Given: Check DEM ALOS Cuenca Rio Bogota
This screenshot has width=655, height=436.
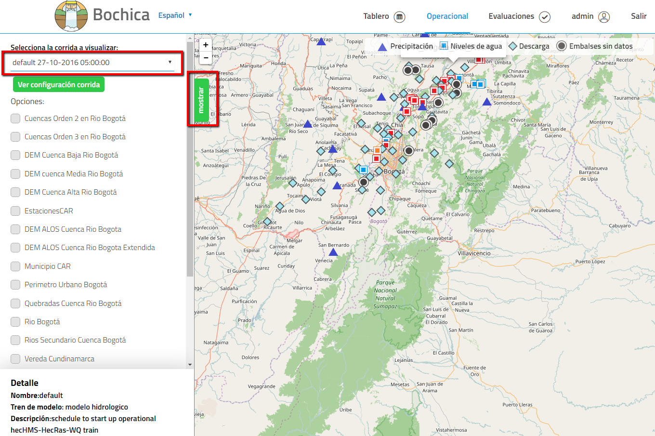Looking at the screenshot, I should point(15,229).
